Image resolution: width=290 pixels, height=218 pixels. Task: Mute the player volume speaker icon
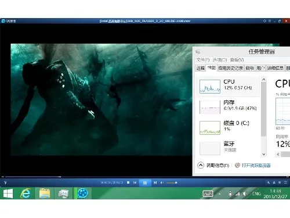tap(162, 183)
